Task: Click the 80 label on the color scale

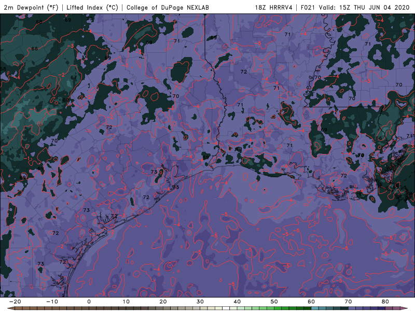Action: click(385, 302)
